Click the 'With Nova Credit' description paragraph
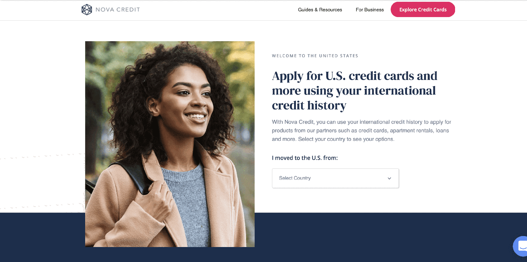 [361, 130]
